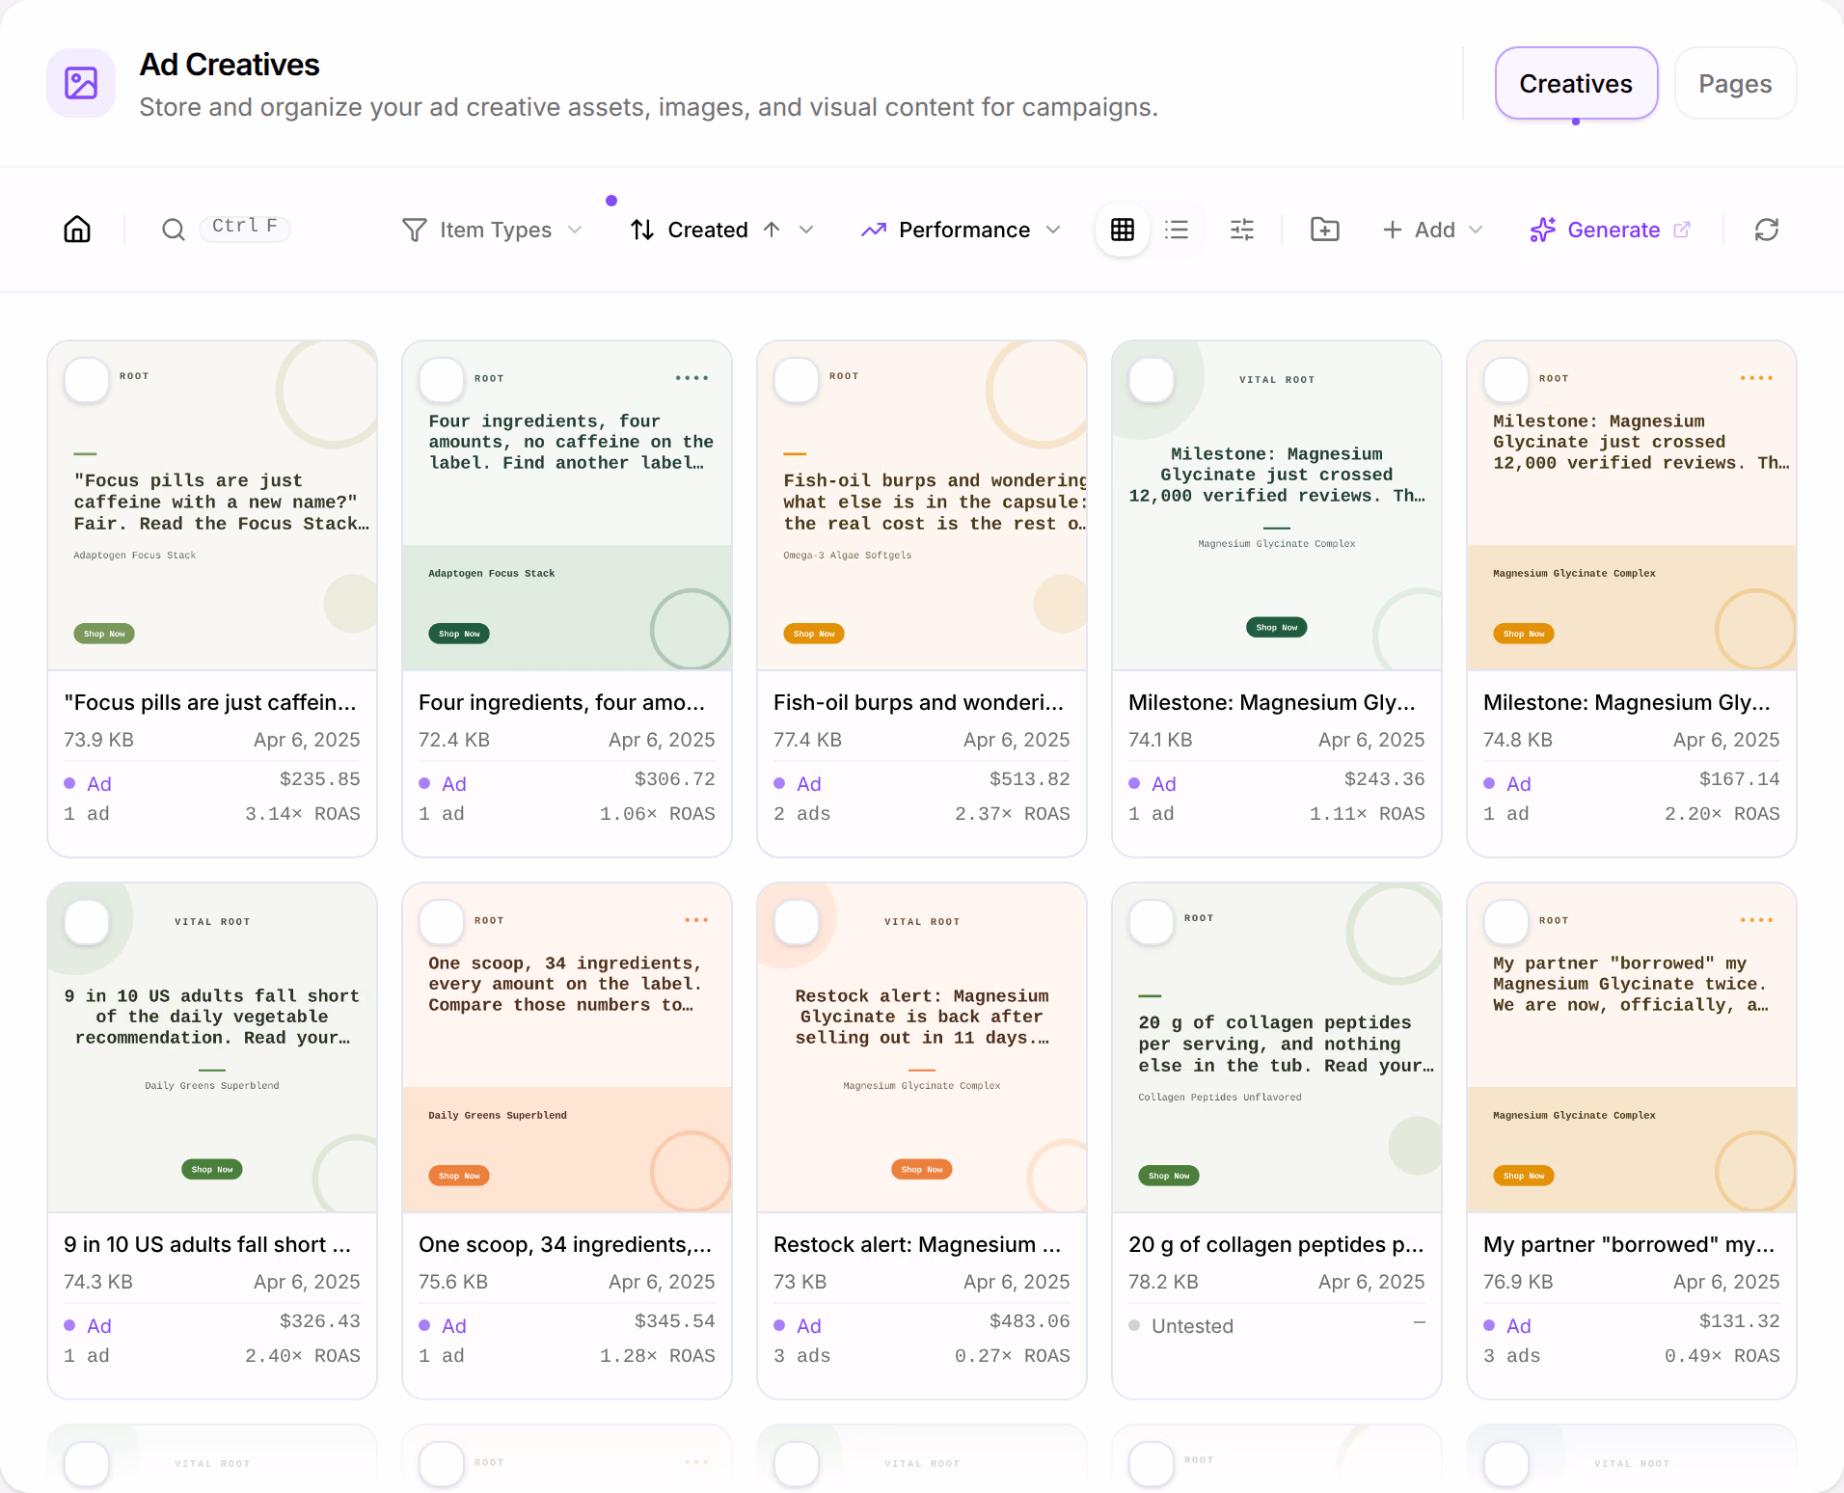
Task: Click the "$326.43" spend value
Action: pos(320,1321)
